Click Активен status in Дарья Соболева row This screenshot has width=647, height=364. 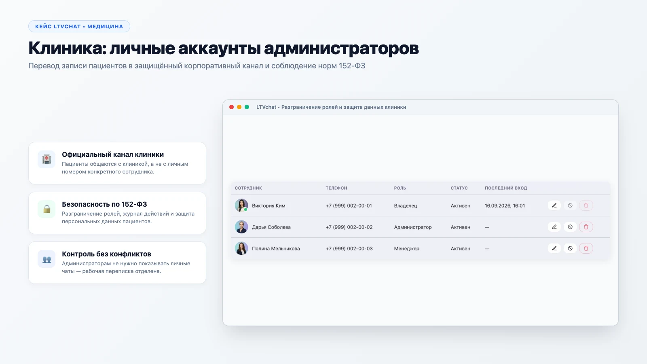point(461,227)
